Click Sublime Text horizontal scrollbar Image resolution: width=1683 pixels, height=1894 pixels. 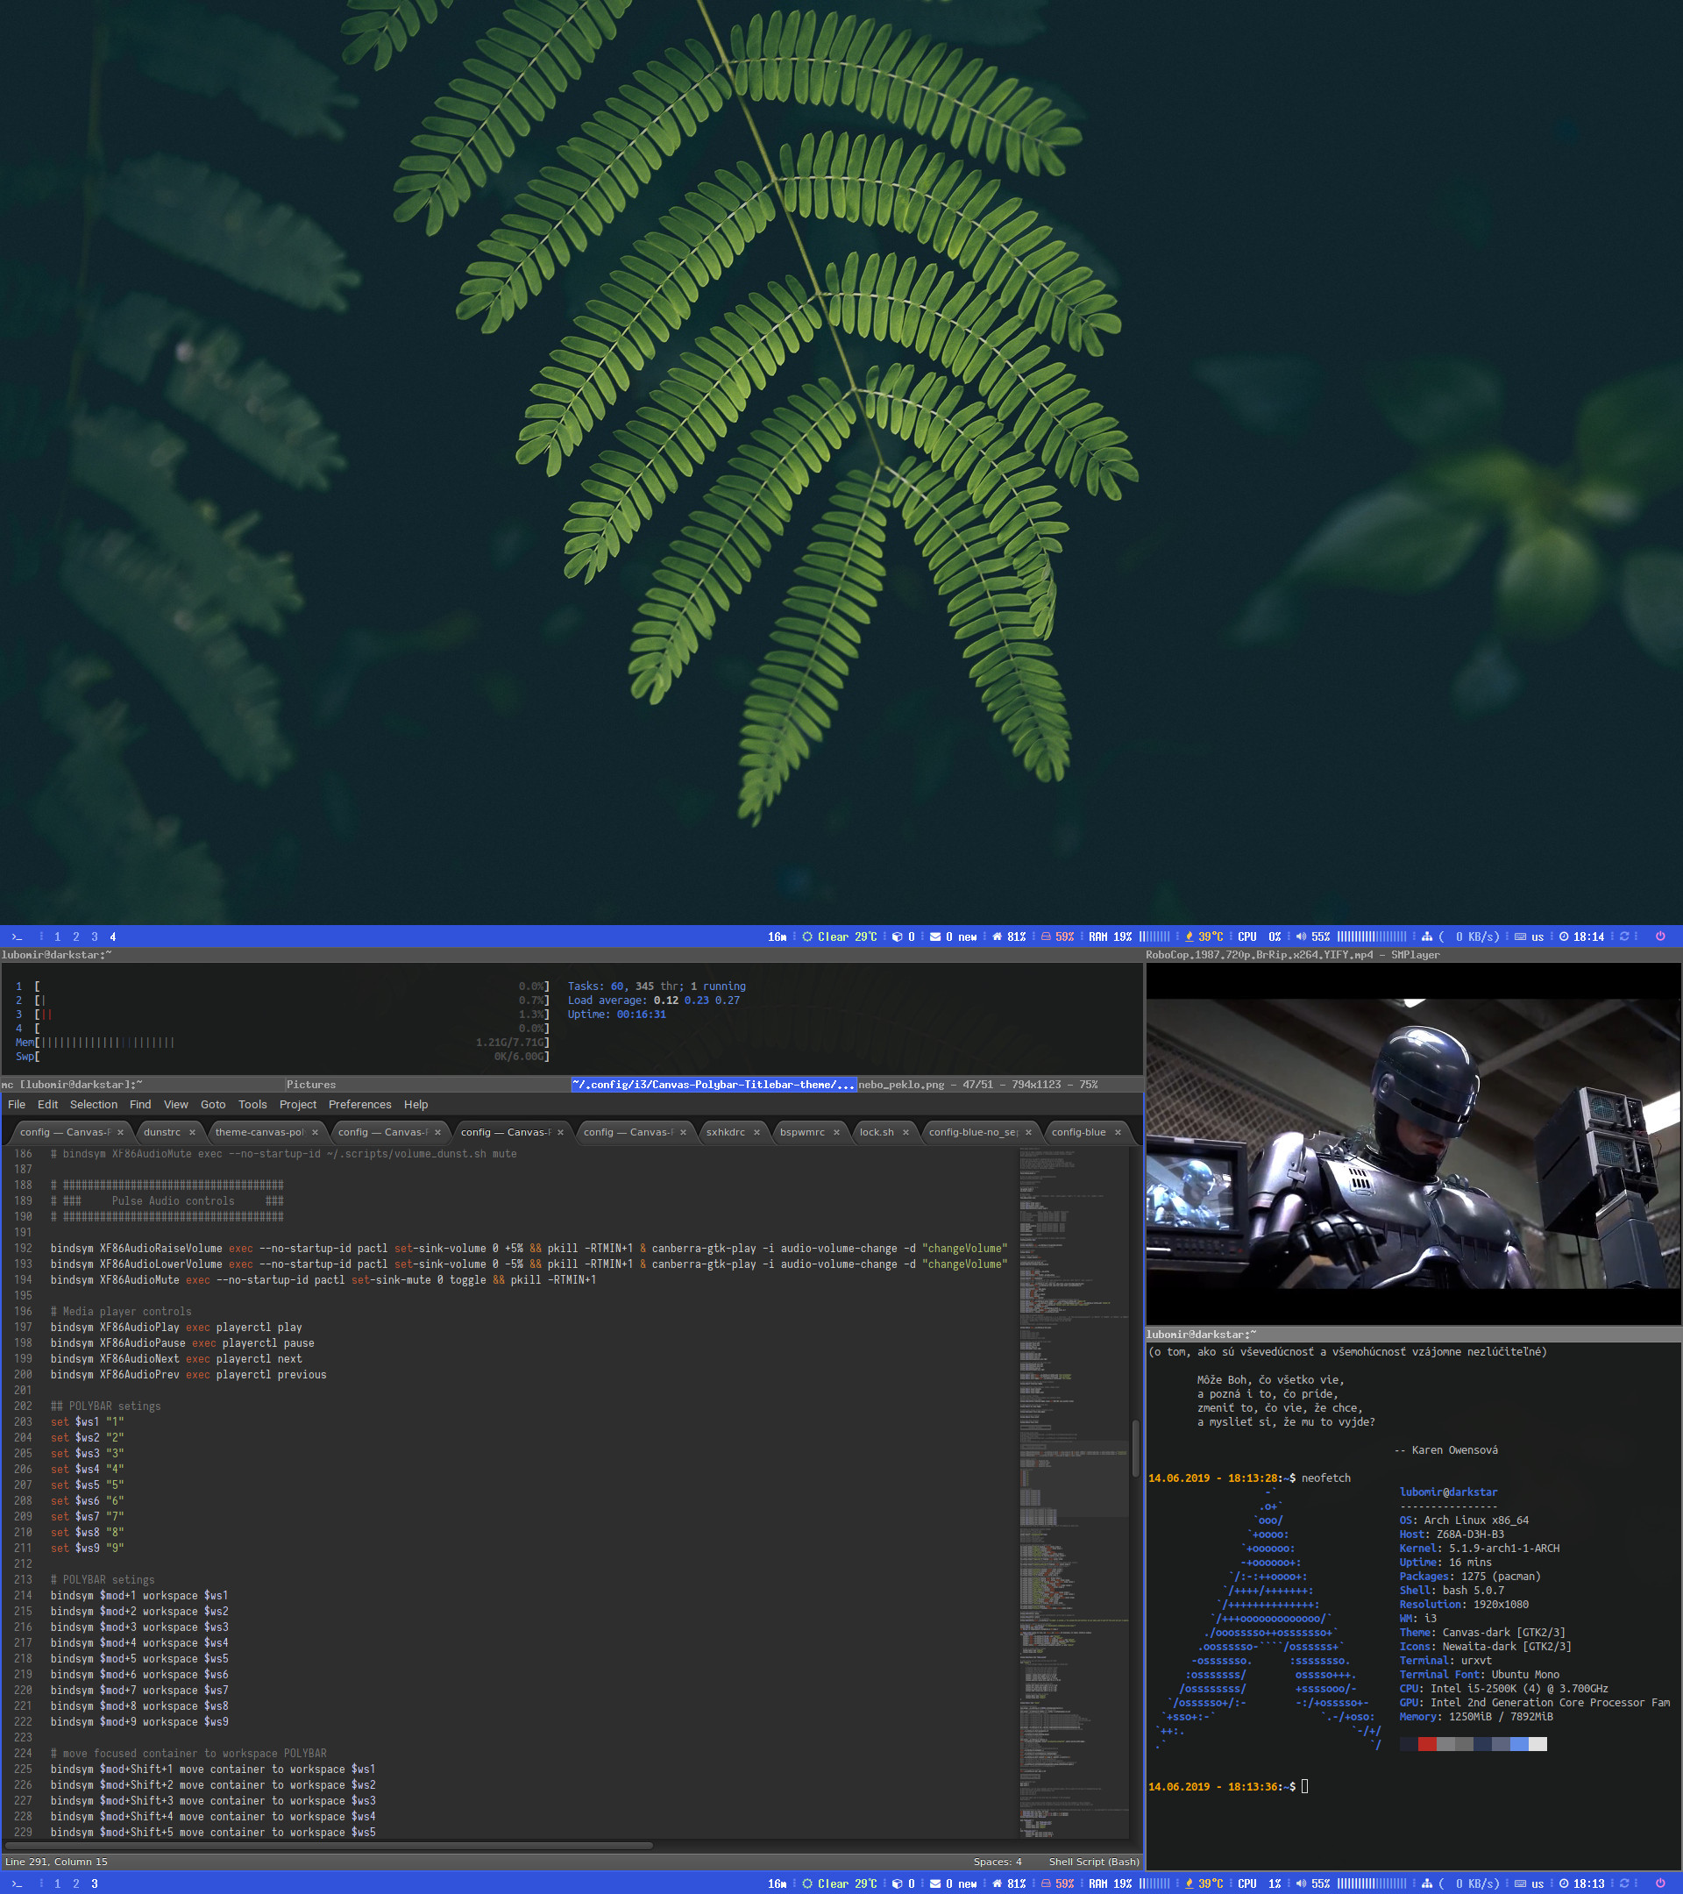(330, 1846)
